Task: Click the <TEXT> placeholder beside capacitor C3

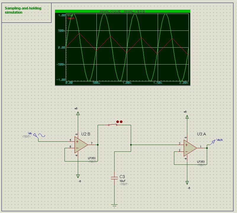Action: pos(124,184)
